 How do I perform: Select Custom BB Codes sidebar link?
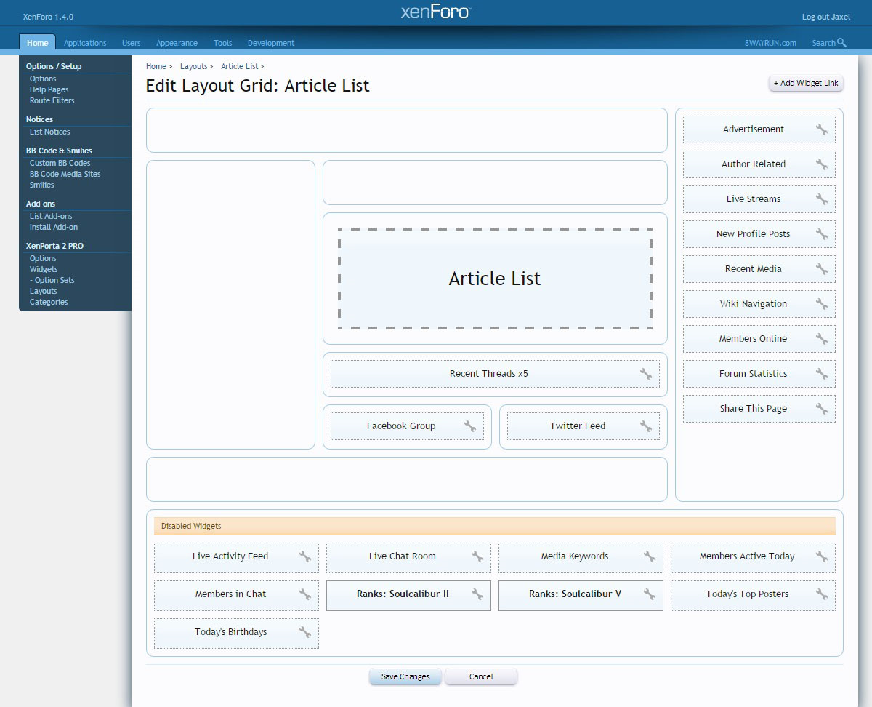pos(60,163)
